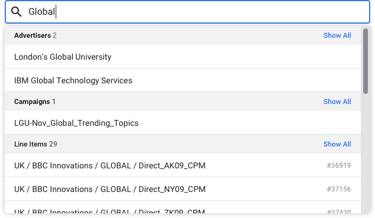Click the magnifying glass search icon
Screen dimensions: 375x218
point(16,11)
